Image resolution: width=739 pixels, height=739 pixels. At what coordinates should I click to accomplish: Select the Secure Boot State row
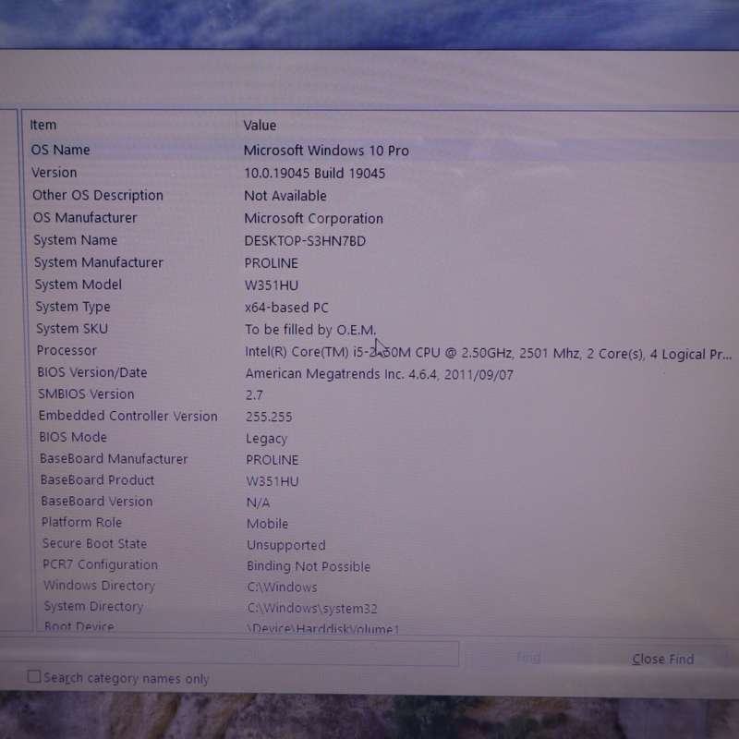click(x=95, y=543)
